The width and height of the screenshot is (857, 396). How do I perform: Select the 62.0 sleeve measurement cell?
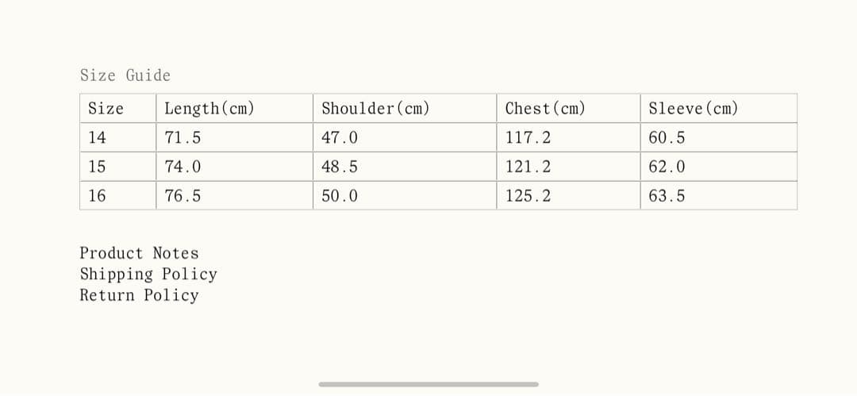[x=667, y=167]
